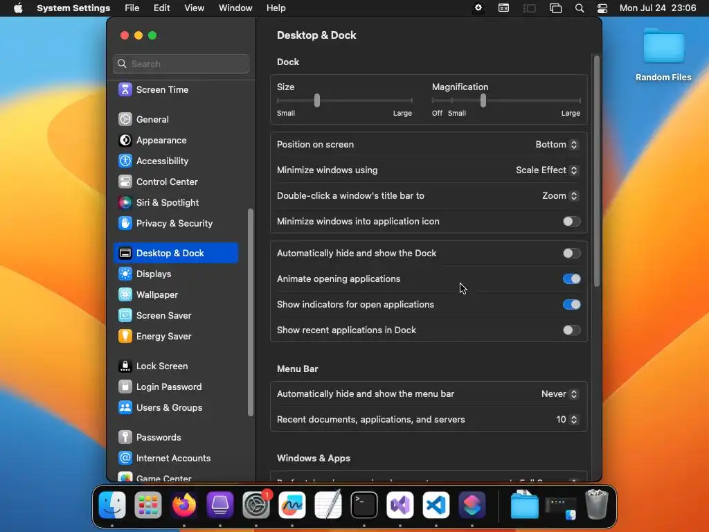Open Firefox from the Dock

pyautogui.click(x=184, y=505)
